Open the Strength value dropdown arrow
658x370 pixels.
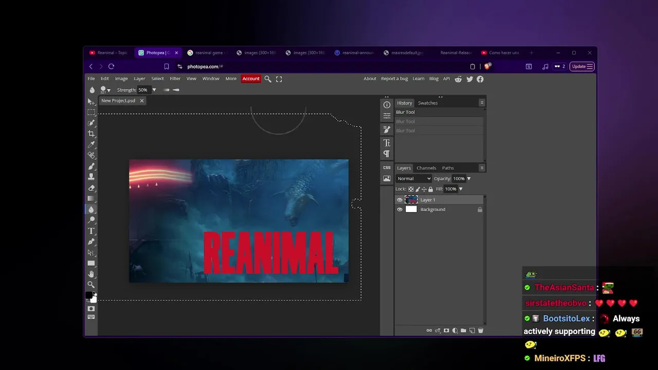tap(154, 90)
